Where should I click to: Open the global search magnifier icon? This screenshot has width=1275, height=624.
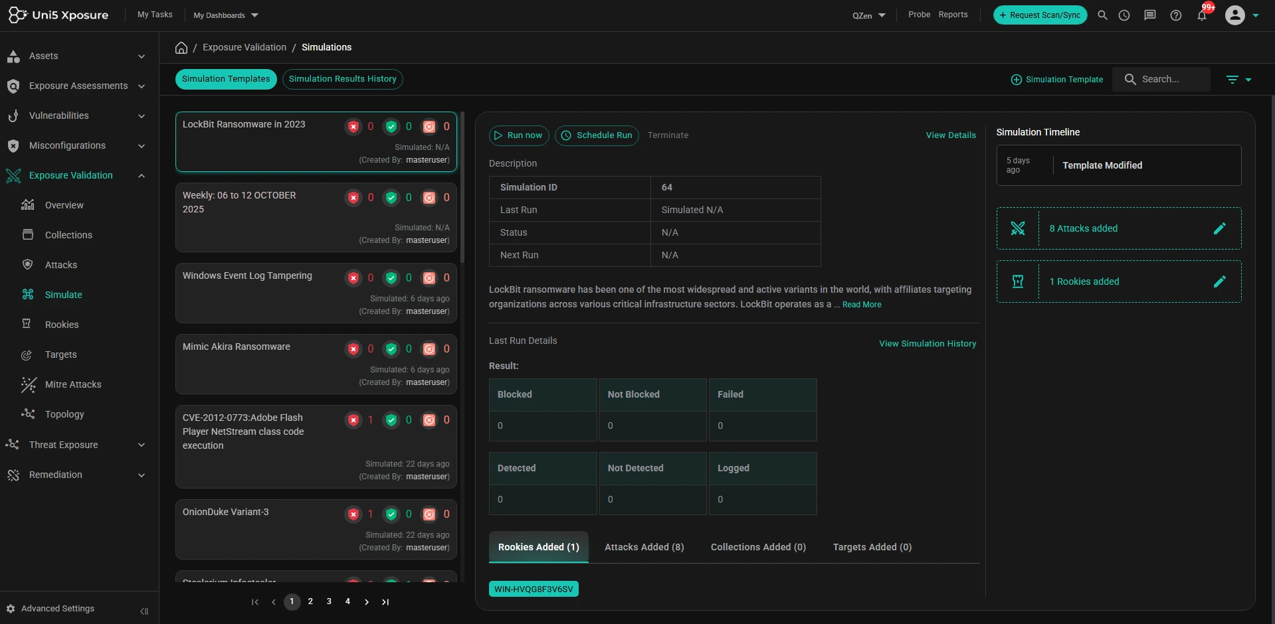point(1102,15)
